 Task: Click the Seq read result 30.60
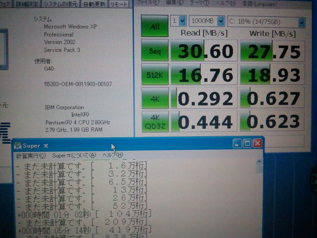(x=204, y=51)
